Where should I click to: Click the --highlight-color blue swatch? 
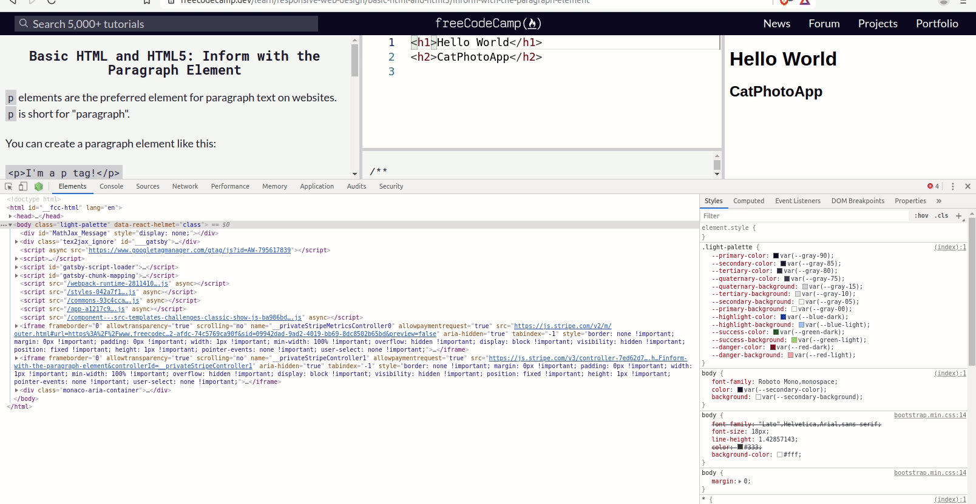pos(783,317)
